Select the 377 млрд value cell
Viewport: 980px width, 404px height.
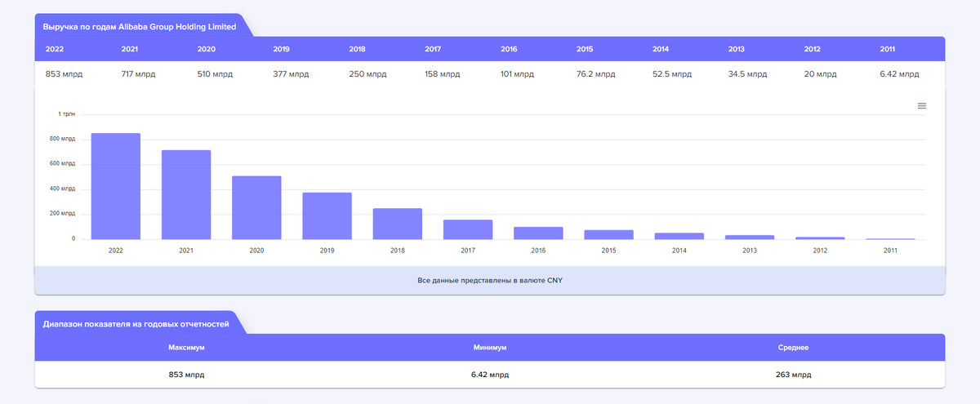(x=291, y=73)
